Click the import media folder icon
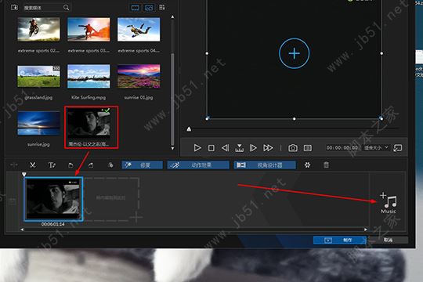 click(x=14, y=7)
